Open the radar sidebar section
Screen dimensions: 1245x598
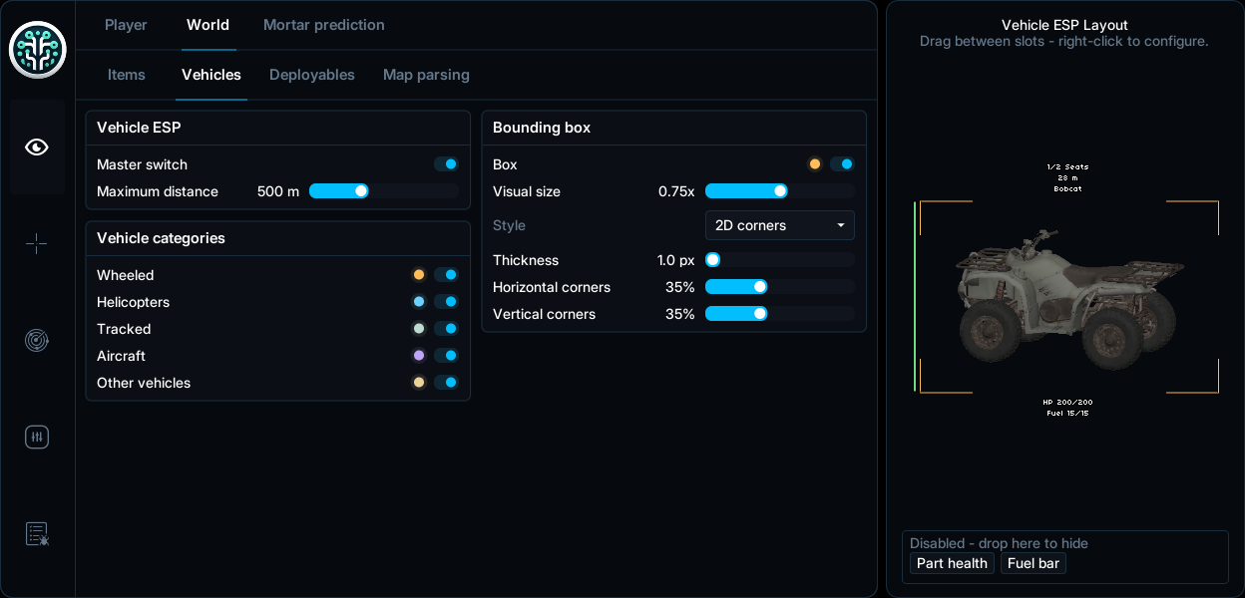(37, 341)
